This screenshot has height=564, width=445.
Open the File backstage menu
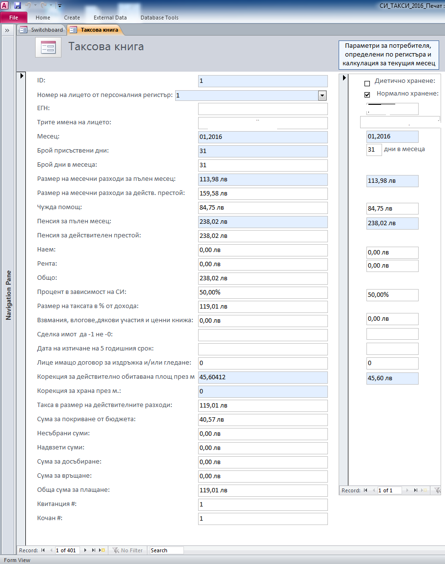pos(14,18)
